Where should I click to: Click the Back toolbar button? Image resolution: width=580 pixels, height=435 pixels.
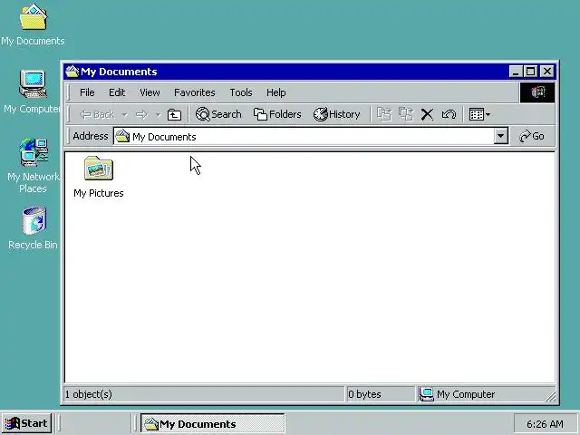click(x=97, y=115)
